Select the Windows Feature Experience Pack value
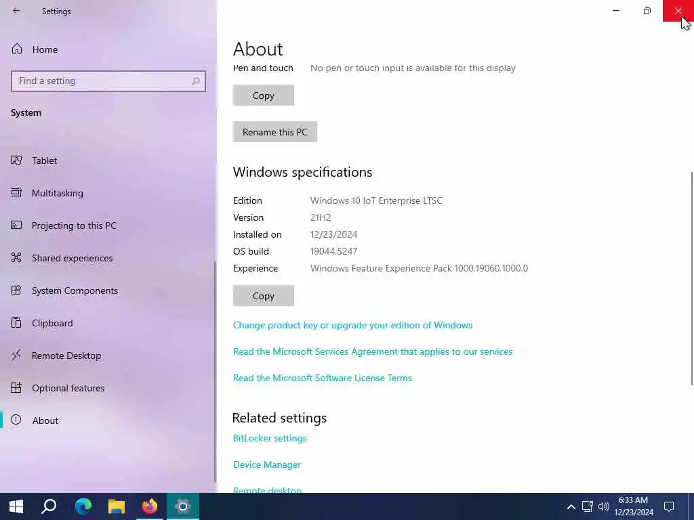Screen dimensions: 694x520 pos(419,268)
